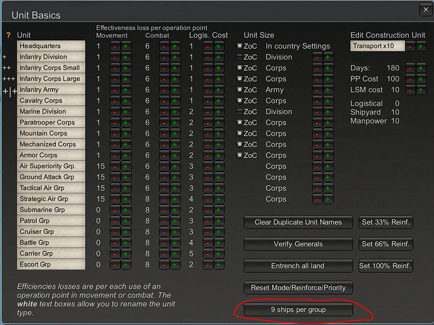
Task: Open the yellow question mark help
Action: coord(8,35)
